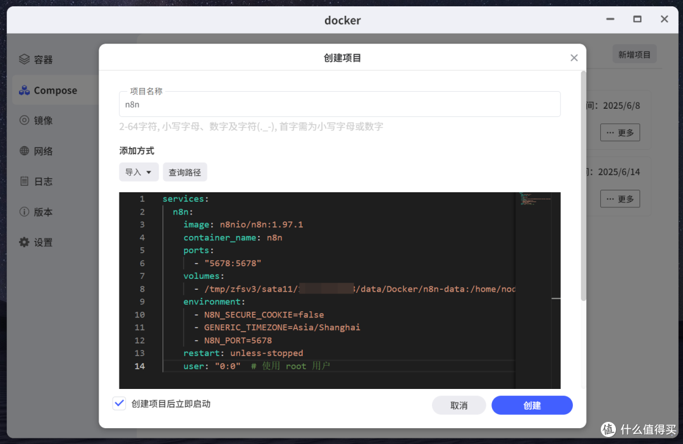Maximize the docker window
This screenshot has width=683, height=444.
tap(637, 19)
